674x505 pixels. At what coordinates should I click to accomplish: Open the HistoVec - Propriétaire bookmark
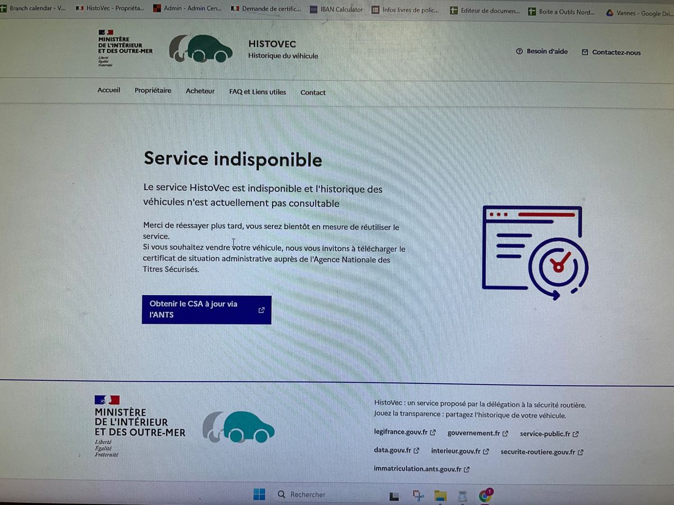(x=110, y=8)
